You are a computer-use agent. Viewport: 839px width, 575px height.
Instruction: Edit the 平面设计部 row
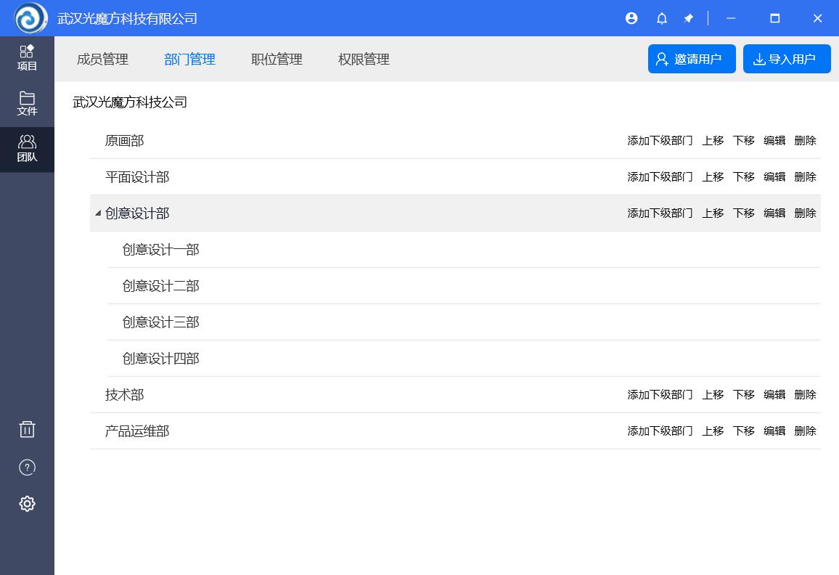point(774,177)
